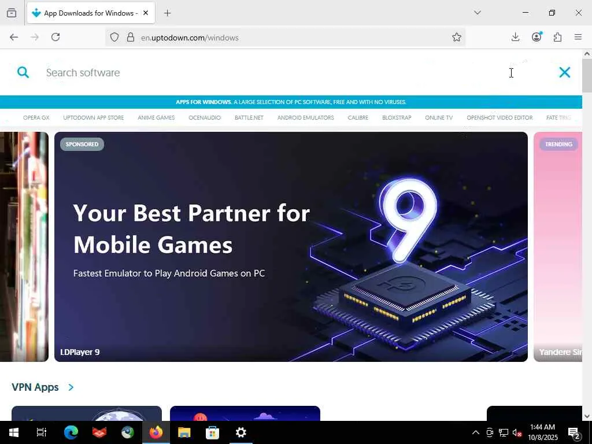Expand the list all tabs chevron

tap(477, 13)
